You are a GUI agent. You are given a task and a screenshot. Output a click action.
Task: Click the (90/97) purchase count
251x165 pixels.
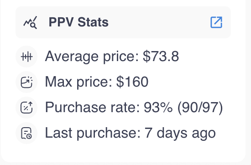(x=200, y=108)
